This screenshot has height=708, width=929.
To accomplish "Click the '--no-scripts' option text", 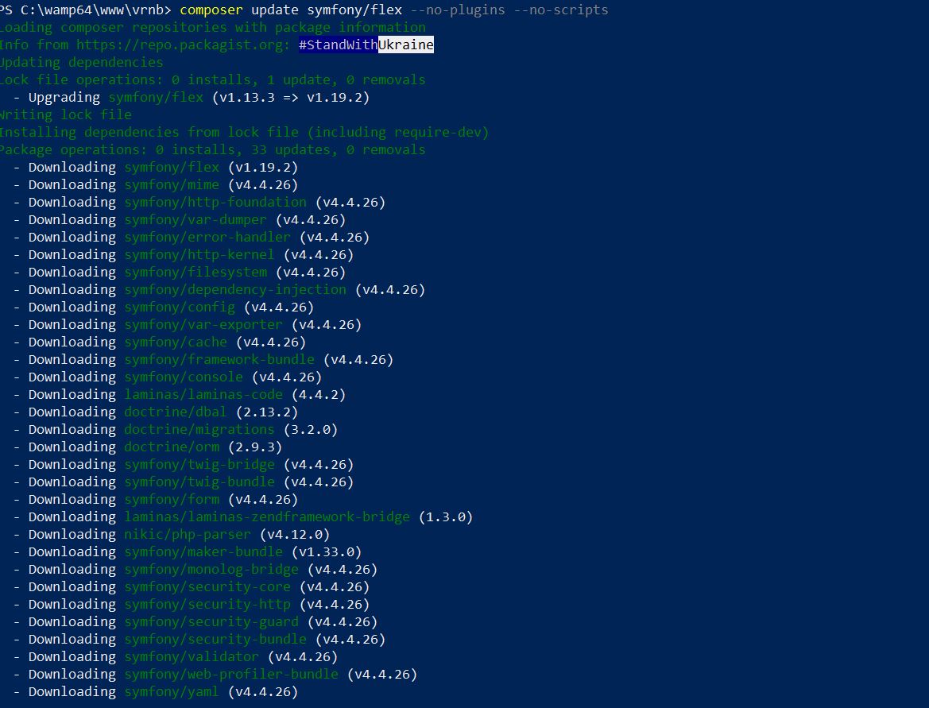I will click(x=561, y=10).
